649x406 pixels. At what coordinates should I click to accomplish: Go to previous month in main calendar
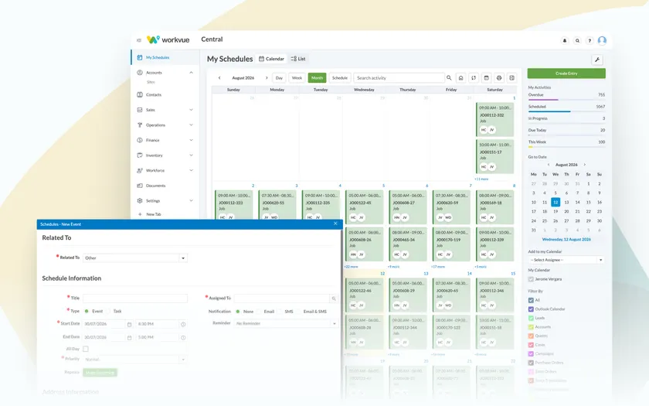219,78
